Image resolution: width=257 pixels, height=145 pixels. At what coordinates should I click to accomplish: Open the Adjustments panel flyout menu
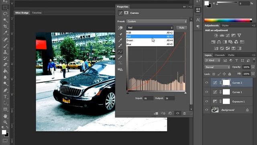[254, 25]
